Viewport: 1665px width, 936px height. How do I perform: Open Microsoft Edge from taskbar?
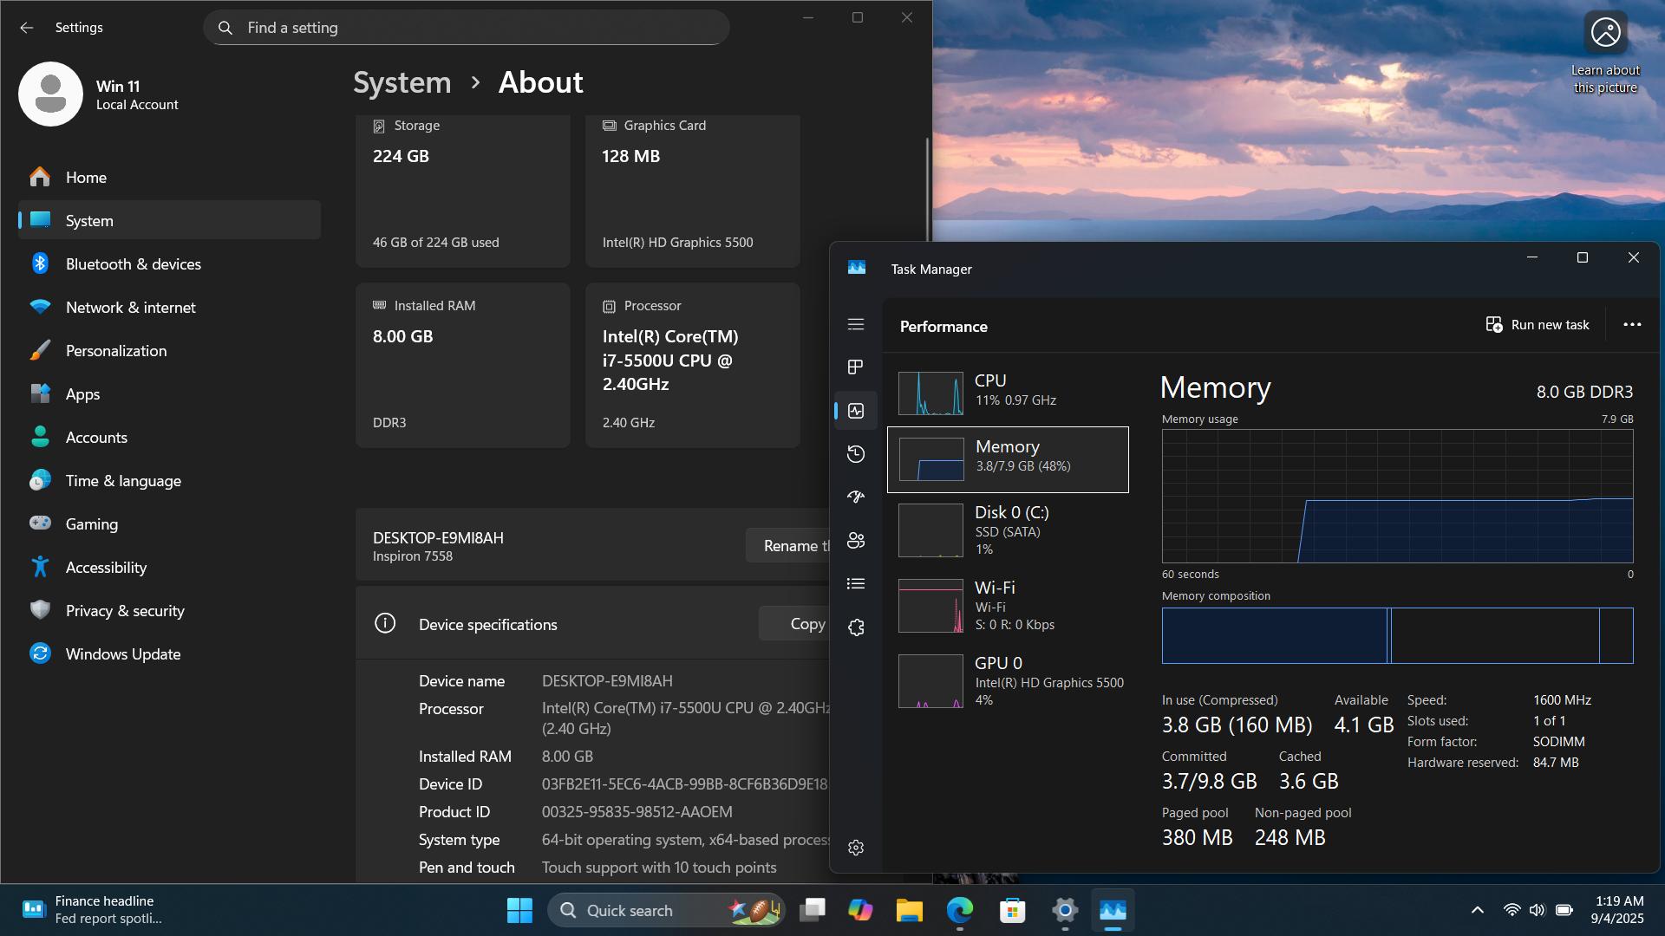point(960,910)
